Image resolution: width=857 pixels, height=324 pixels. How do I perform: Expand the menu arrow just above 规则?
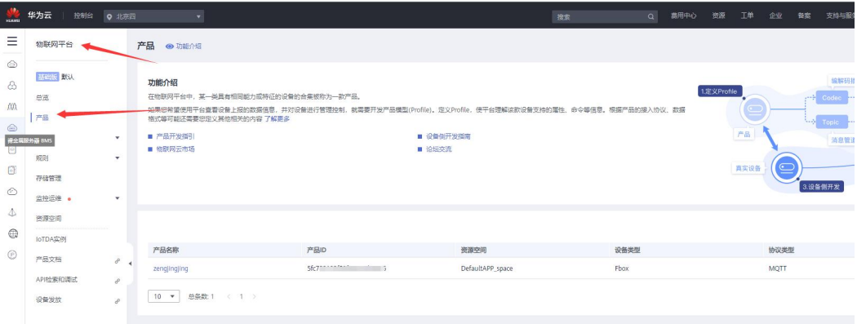point(117,138)
